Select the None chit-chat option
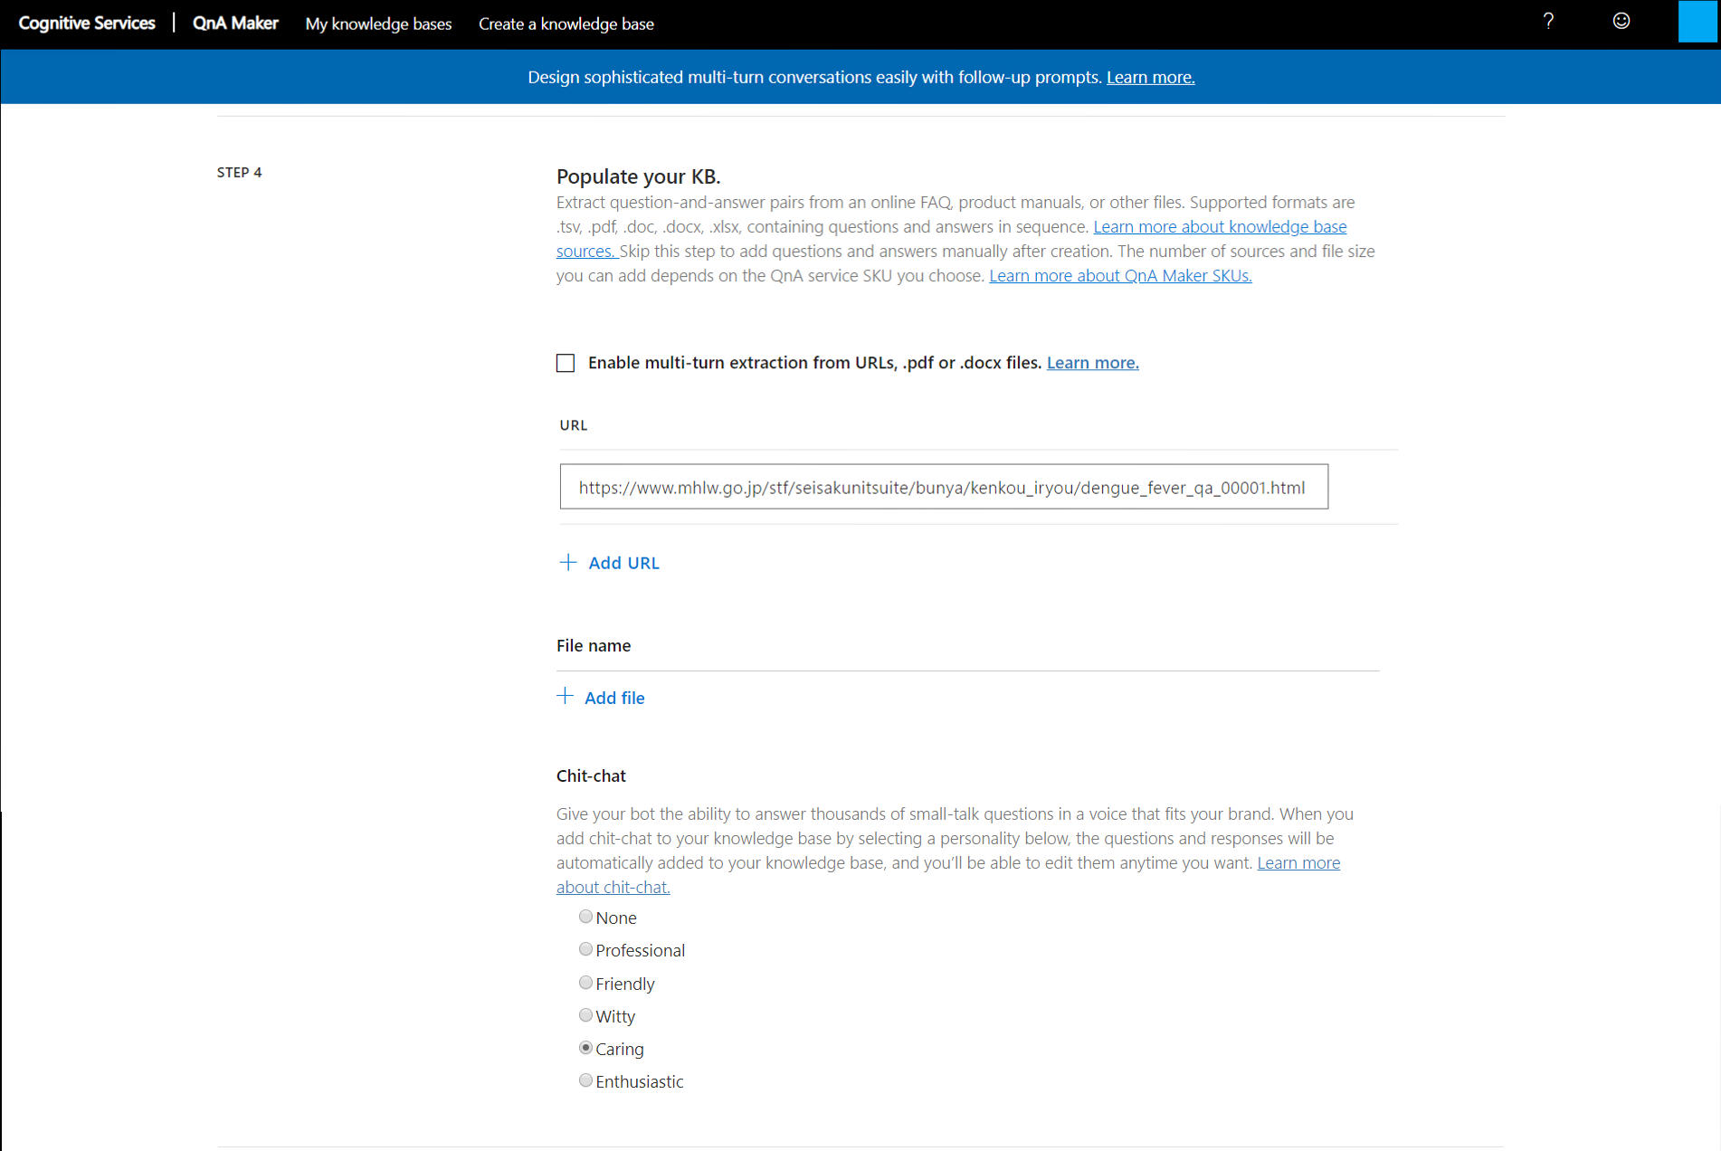 click(585, 917)
